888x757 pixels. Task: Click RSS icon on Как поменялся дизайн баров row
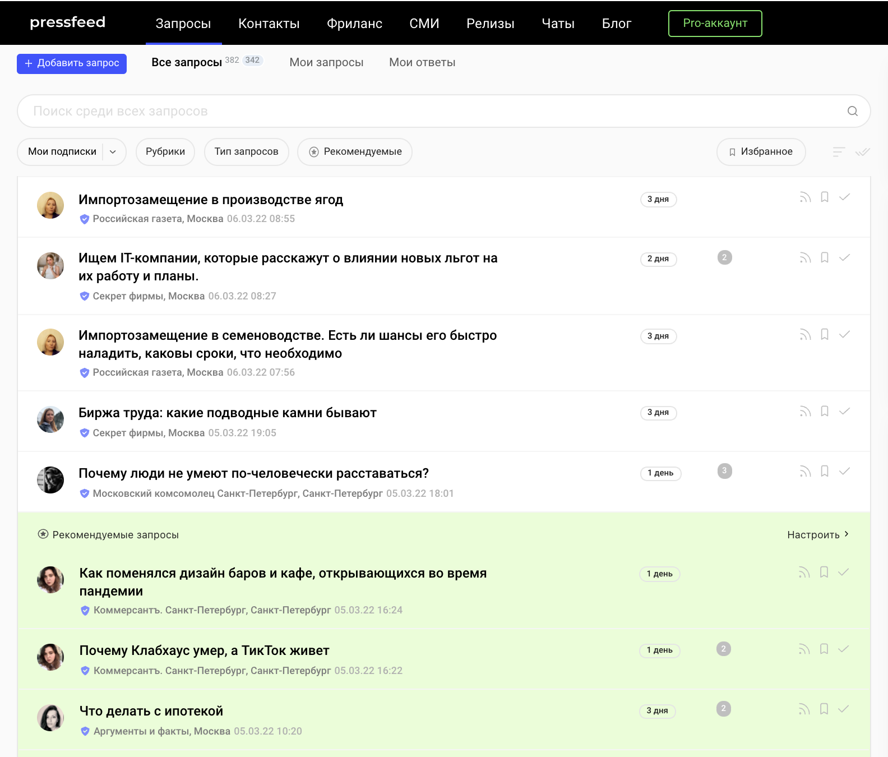click(x=804, y=573)
